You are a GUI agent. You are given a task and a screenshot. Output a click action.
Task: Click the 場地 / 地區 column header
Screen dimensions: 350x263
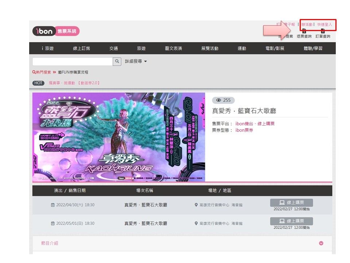tap(219, 191)
